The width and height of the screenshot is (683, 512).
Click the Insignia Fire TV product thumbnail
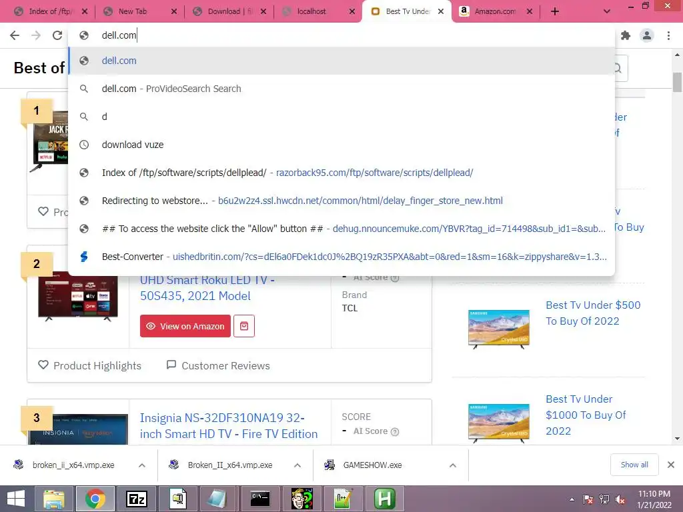[79, 429]
